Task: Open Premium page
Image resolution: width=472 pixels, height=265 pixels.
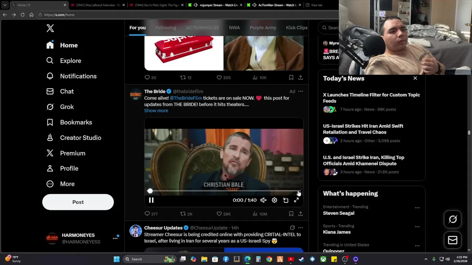Action: [x=65, y=153]
